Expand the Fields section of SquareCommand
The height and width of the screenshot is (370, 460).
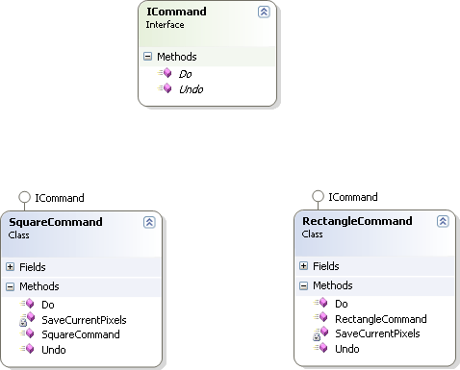tap(10, 267)
